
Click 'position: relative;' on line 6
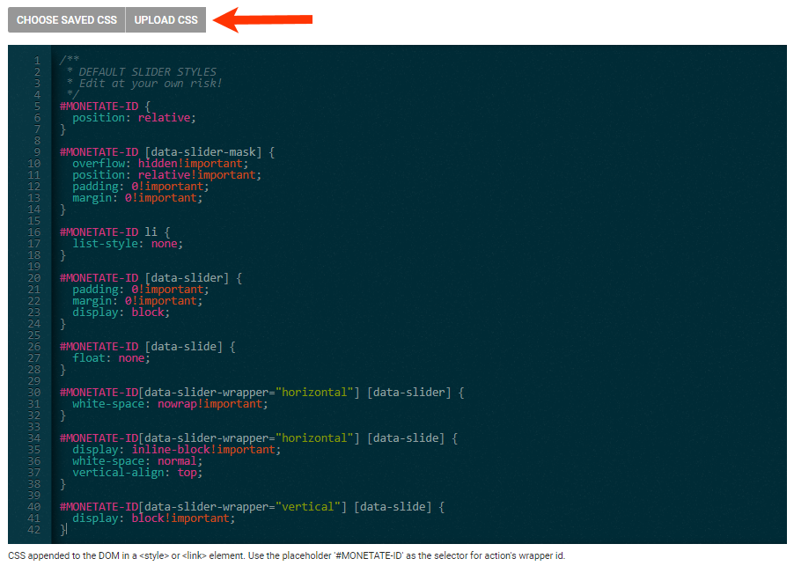pos(134,118)
